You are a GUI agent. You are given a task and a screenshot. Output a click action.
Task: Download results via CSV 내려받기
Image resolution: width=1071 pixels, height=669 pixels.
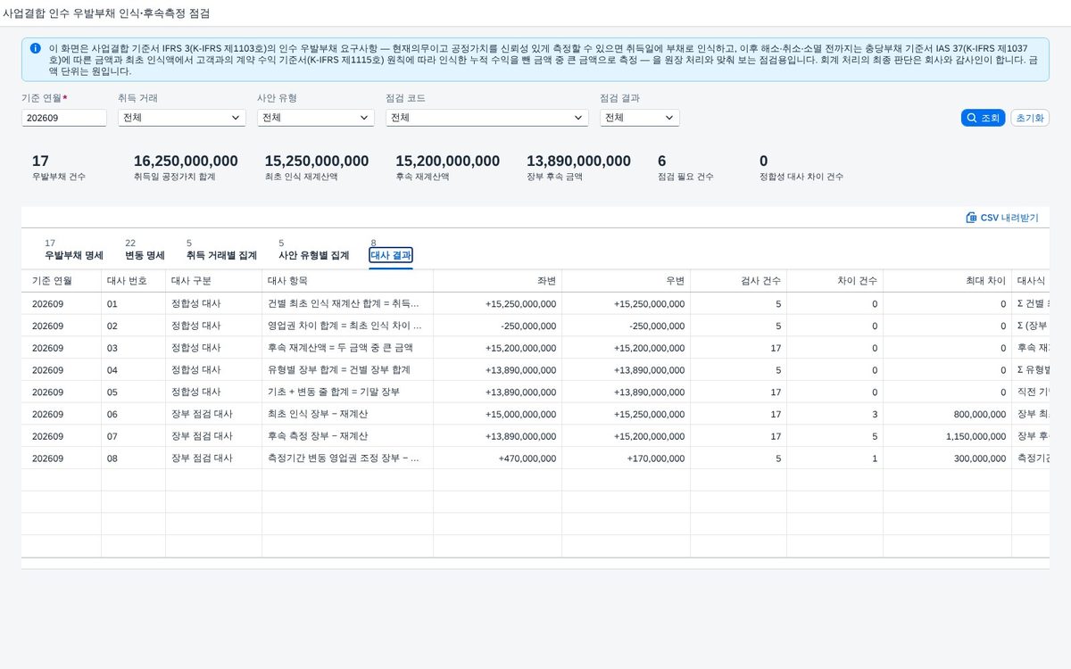(1002, 218)
